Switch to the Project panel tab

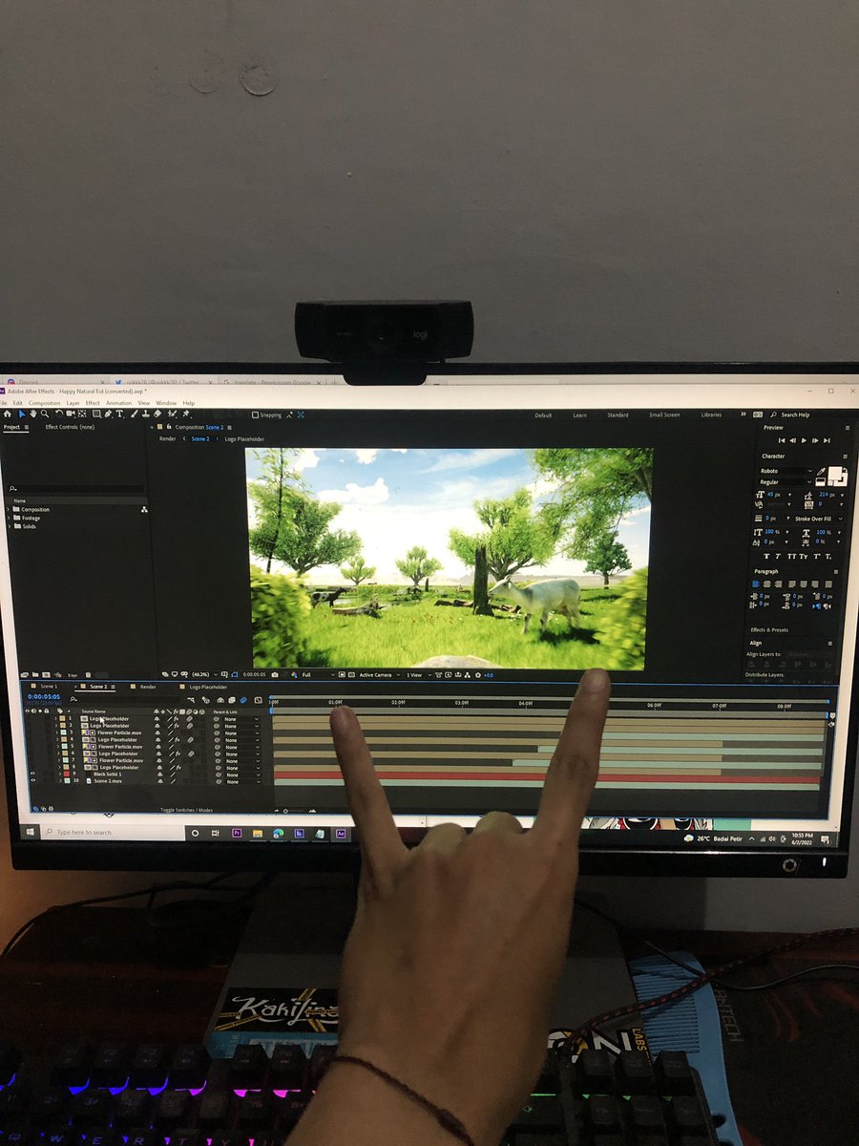click(x=11, y=427)
